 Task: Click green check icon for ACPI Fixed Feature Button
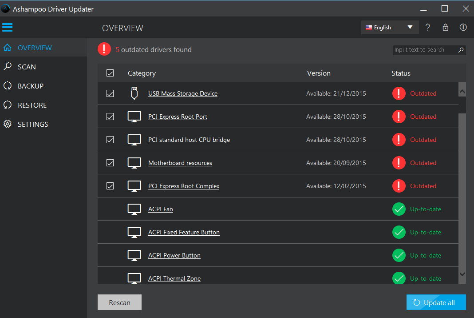tap(399, 232)
